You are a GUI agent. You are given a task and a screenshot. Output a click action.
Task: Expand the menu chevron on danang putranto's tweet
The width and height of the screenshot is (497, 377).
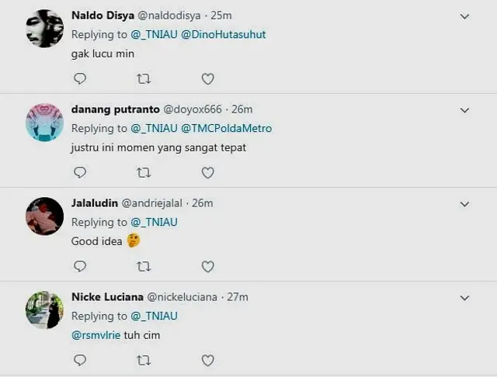tap(464, 110)
